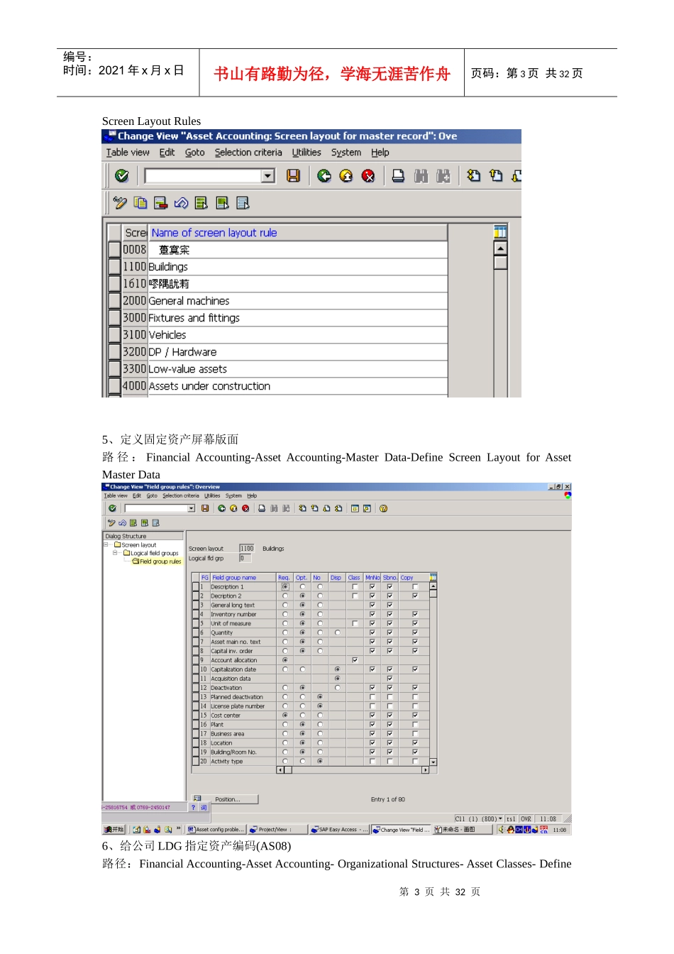The image size is (674, 954).
Task: Click the Print icon in Asset Accounting toolbar
Action: pyautogui.click(x=399, y=175)
